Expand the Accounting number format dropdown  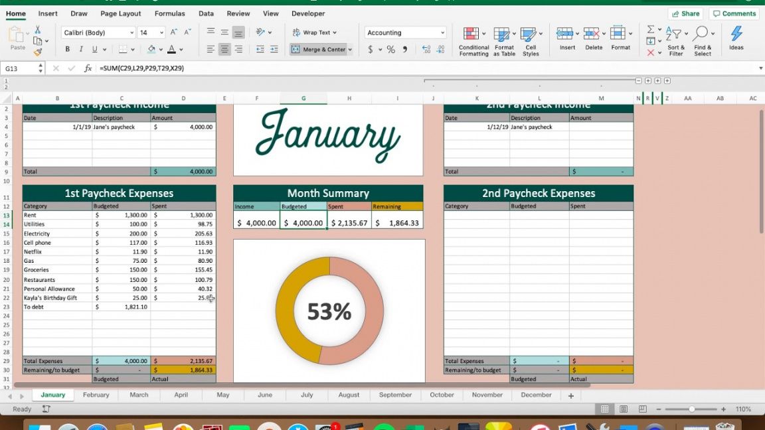pyautogui.click(x=442, y=33)
